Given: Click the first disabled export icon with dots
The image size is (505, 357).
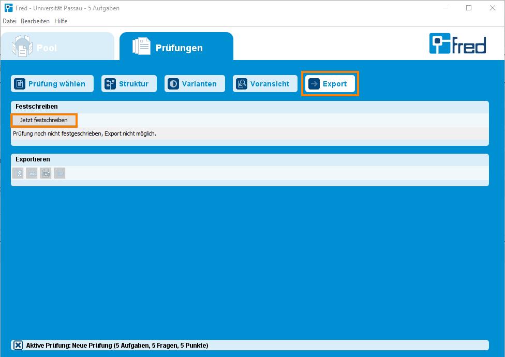Looking at the screenshot, I should click(18, 173).
